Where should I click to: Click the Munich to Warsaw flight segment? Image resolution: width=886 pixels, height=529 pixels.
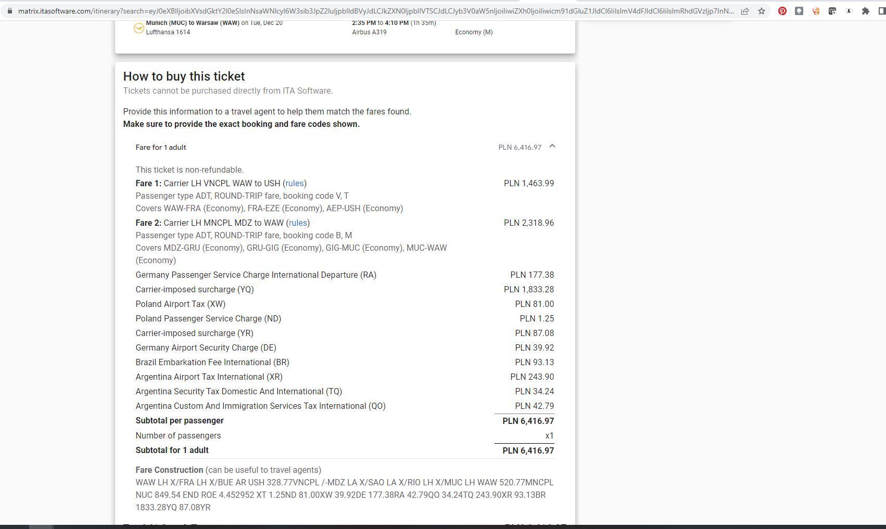tap(214, 23)
